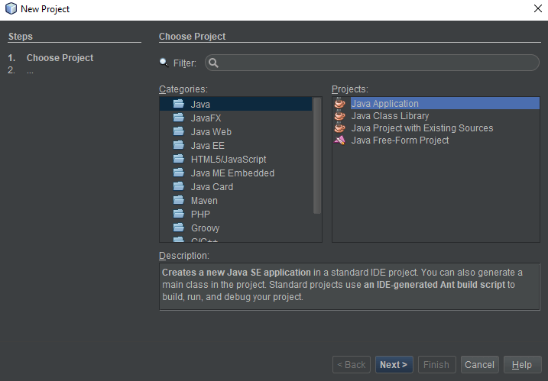Click the Java category folder icon
Screen dimensions: 548x381
pos(179,104)
